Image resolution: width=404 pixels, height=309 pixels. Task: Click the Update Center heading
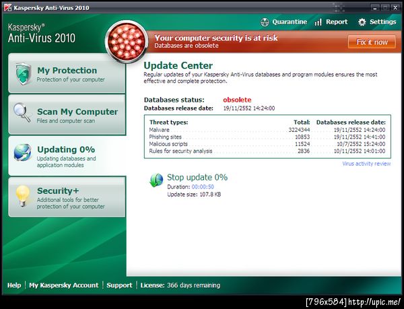click(x=178, y=65)
